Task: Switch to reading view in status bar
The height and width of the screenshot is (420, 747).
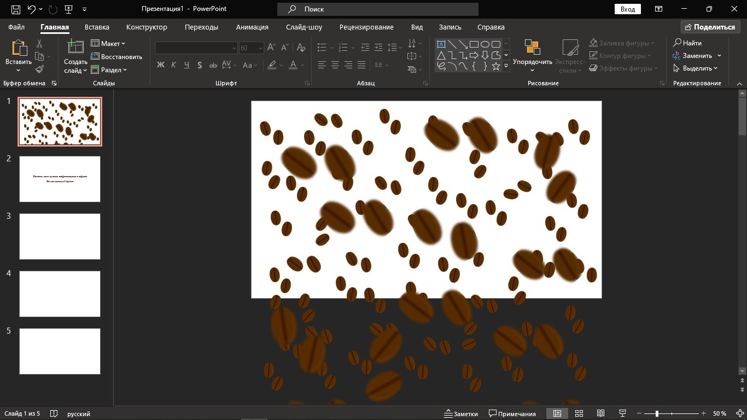Action: (600, 413)
